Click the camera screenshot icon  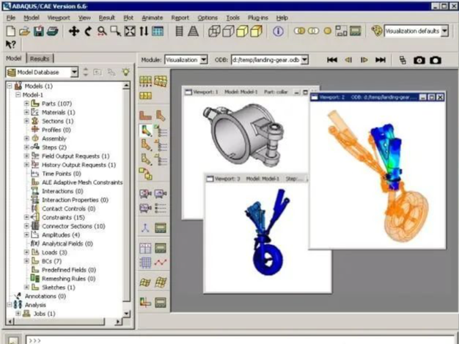[x=420, y=59]
